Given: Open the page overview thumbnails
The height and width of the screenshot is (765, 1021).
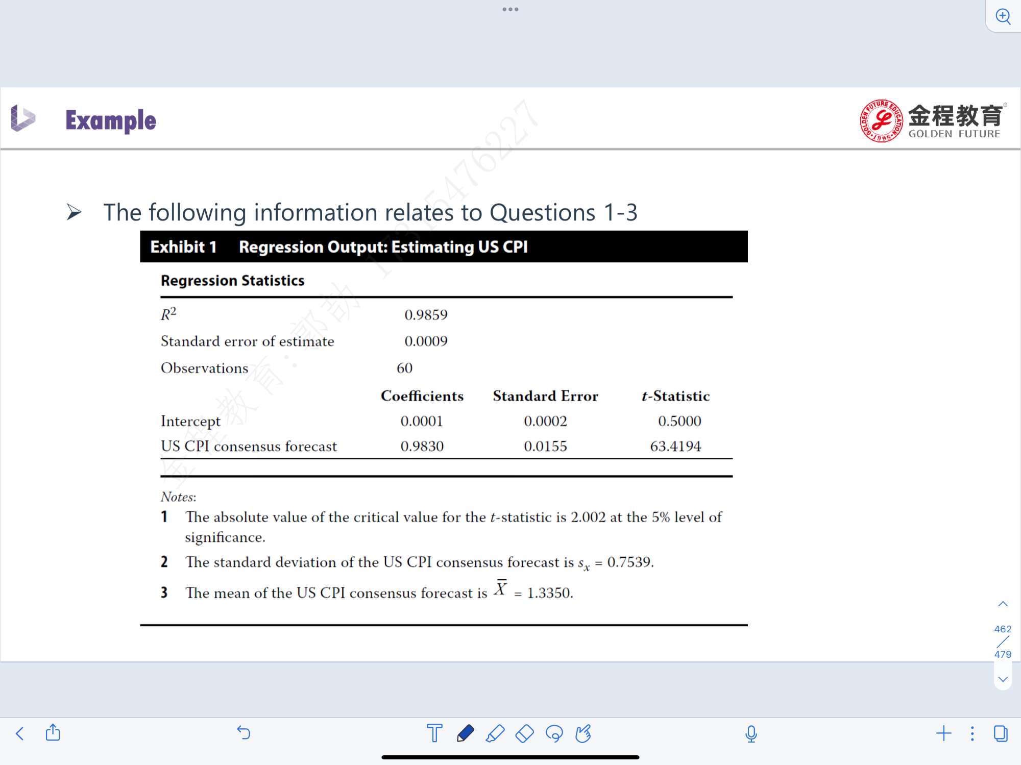Looking at the screenshot, I should coord(1001,733).
